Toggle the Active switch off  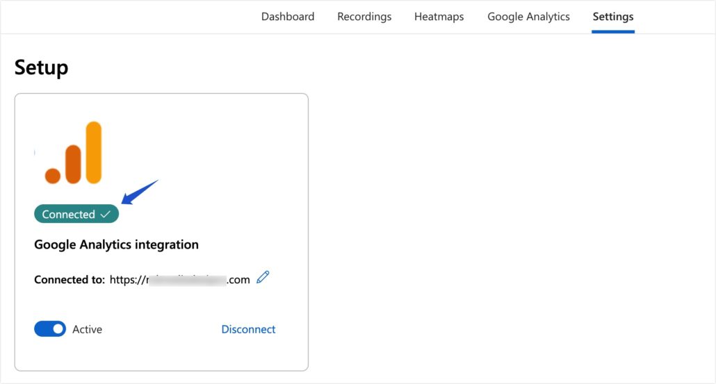[50, 329]
